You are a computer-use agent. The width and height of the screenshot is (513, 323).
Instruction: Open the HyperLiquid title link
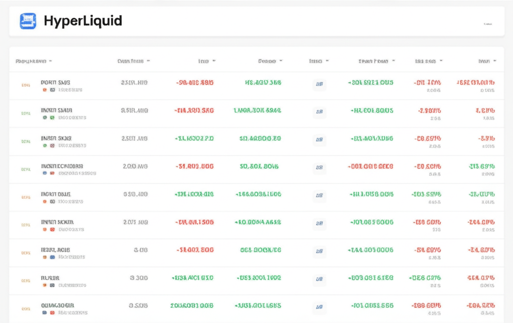point(83,21)
